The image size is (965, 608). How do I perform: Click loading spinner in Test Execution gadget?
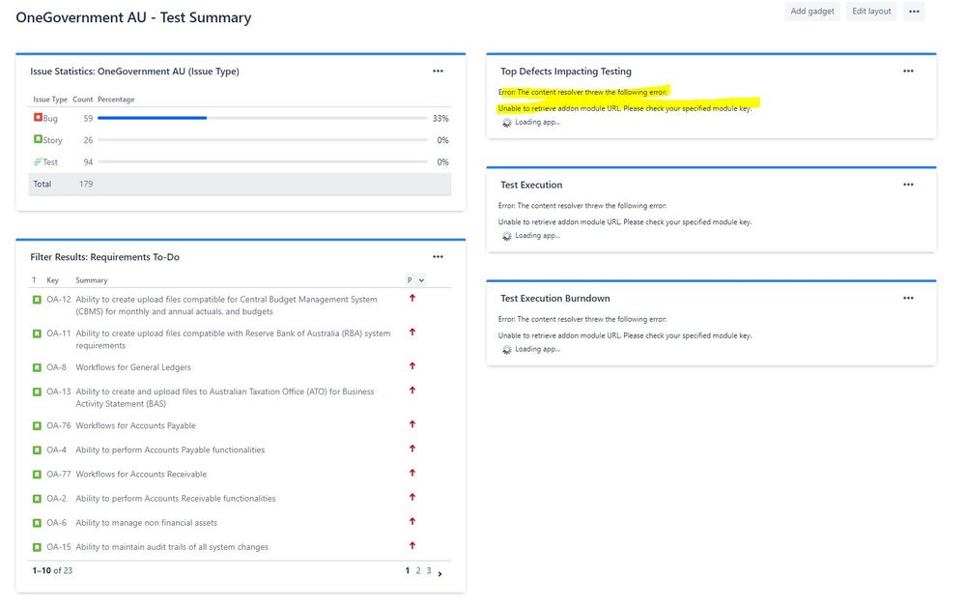(x=506, y=237)
